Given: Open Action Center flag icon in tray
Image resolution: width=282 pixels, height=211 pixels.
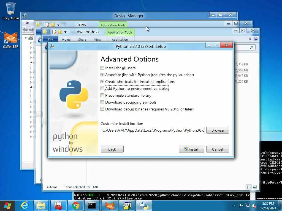Looking at the screenshot, I should click(x=241, y=206).
